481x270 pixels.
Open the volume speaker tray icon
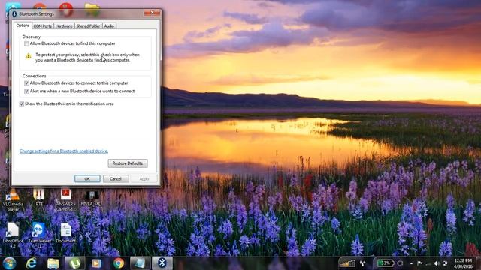point(437,263)
